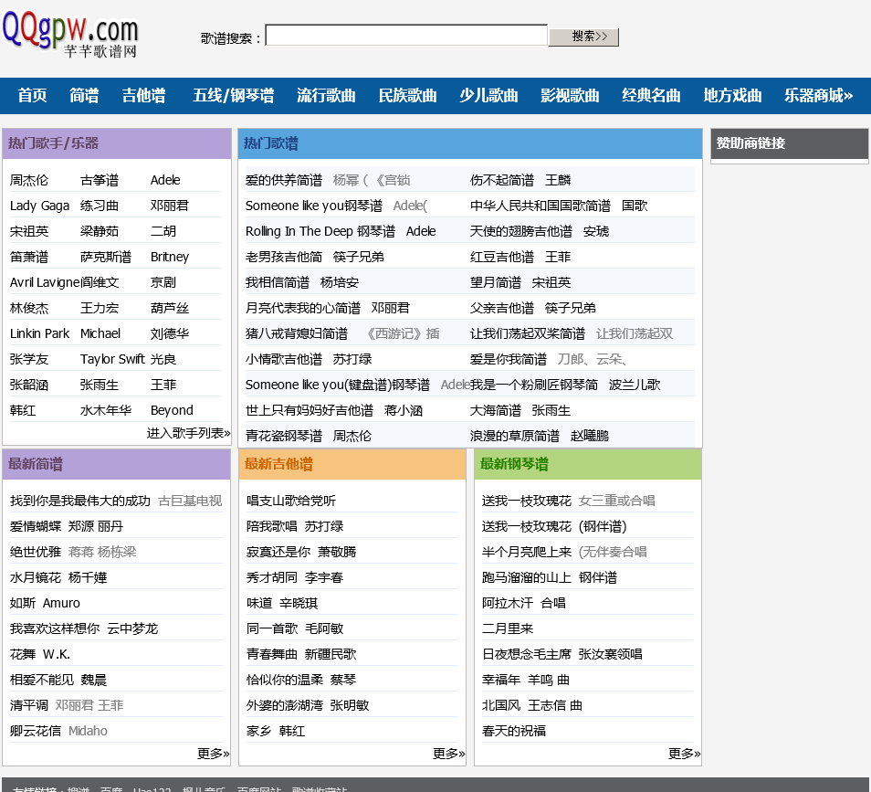This screenshot has width=871, height=792.
Task: Click the 热门歌手/乐器 panel header
Action: pos(117,143)
